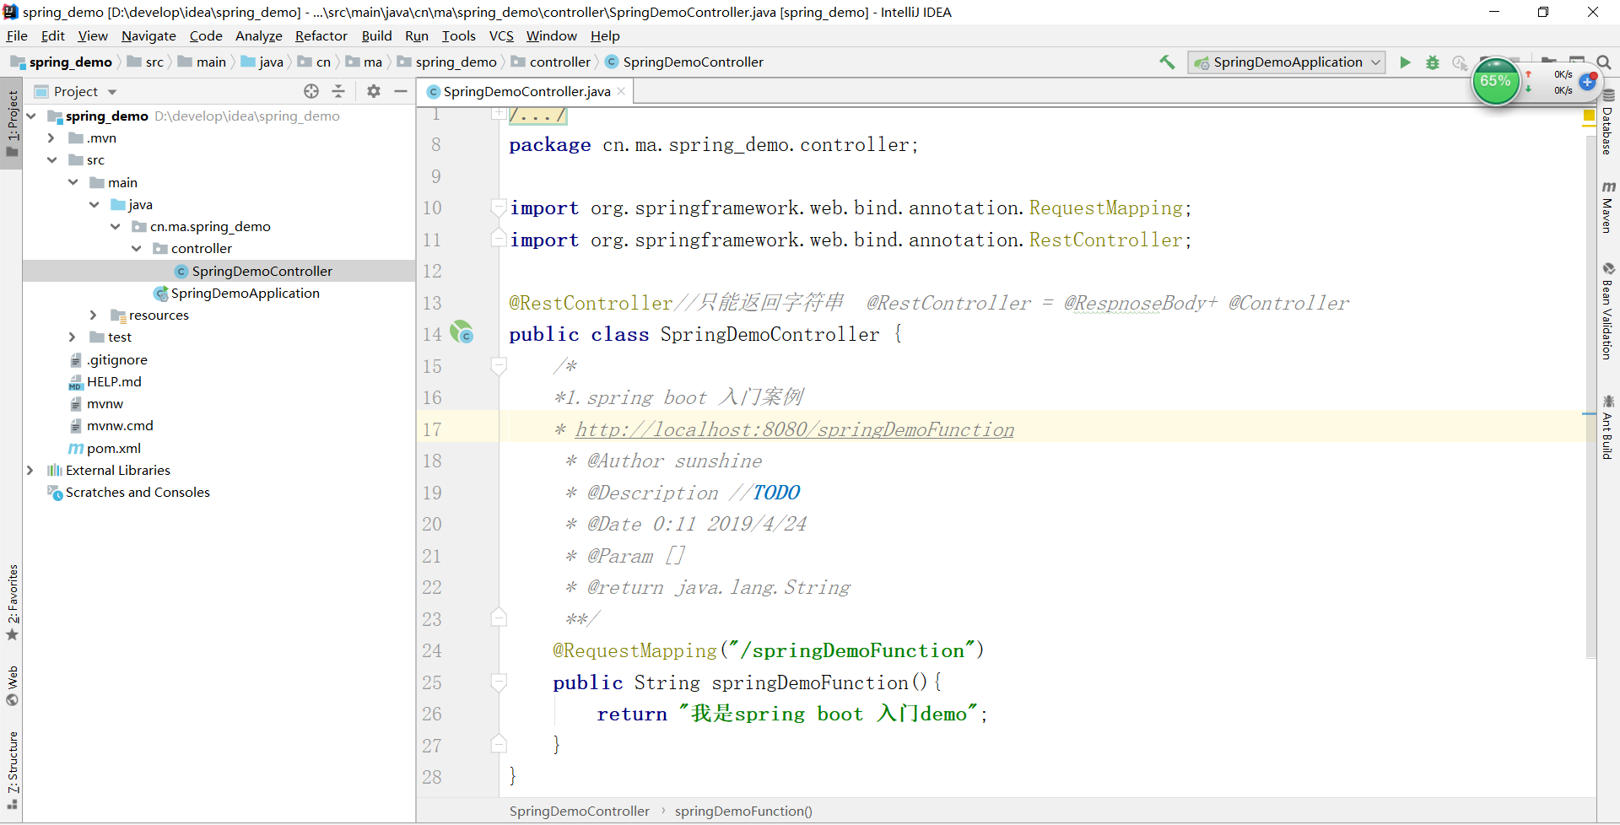Expand the resources folder

pos(94,315)
